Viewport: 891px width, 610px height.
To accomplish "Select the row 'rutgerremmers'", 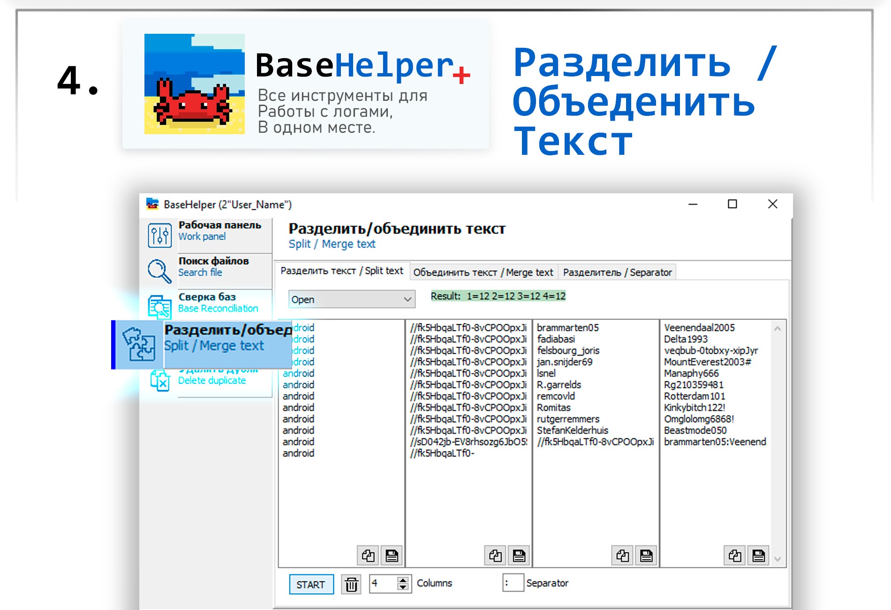I will [568, 419].
